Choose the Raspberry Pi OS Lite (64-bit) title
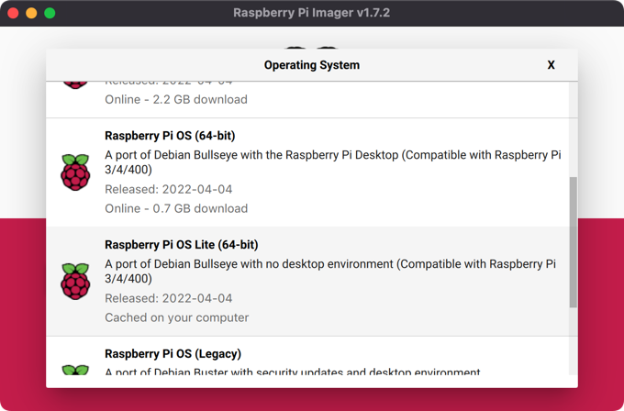Image resolution: width=624 pixels, height=411 pixels. (x=181, y=245)
